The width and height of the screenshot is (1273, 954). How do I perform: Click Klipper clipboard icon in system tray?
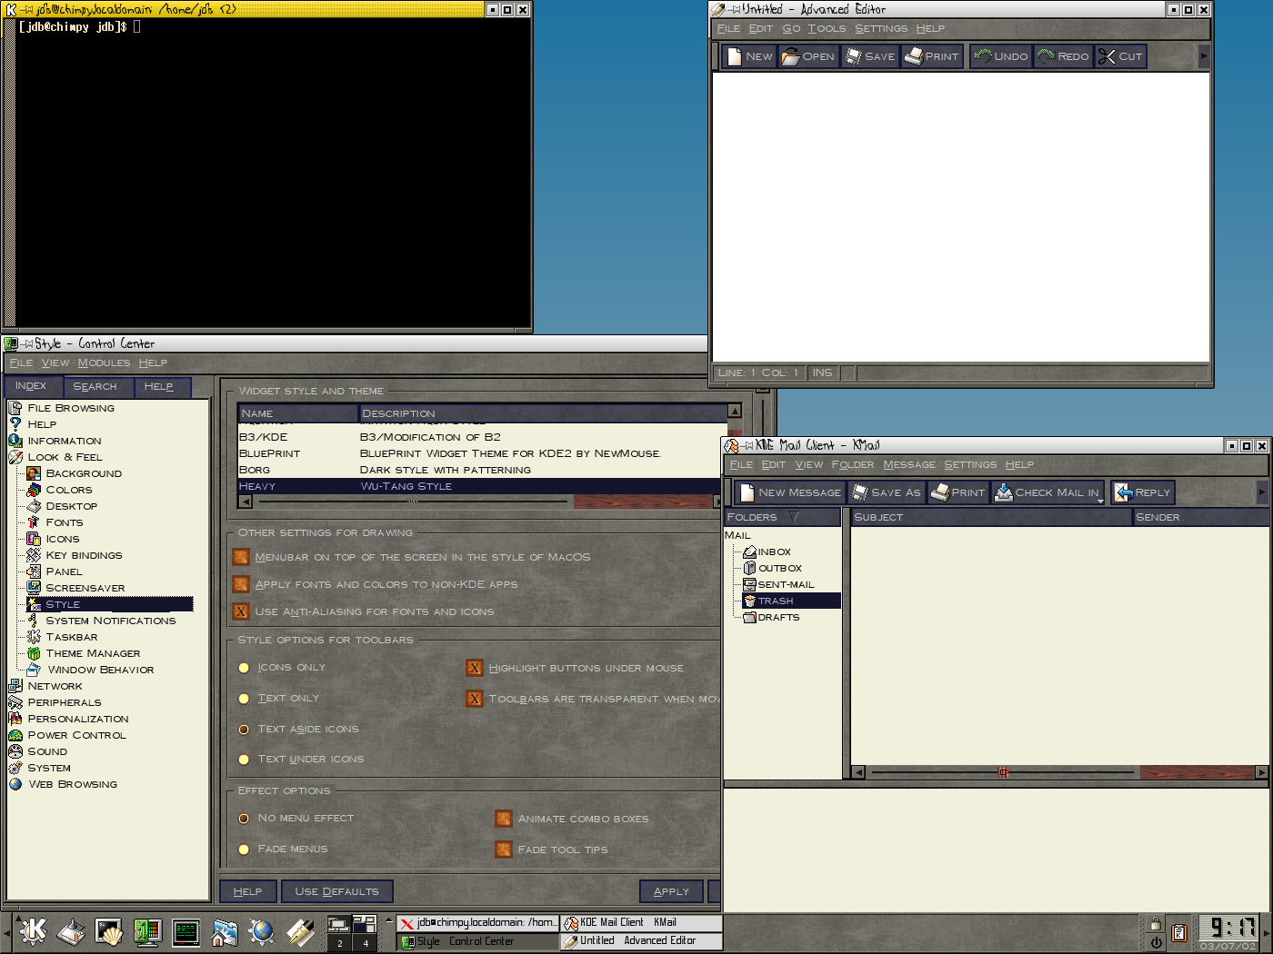(x=1179, y=933)
